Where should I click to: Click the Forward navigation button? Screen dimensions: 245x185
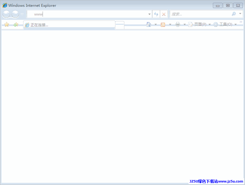15,14
